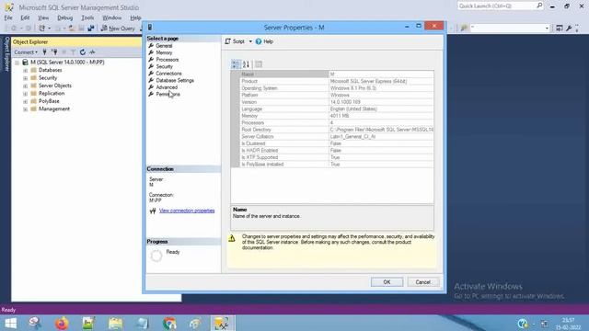
Task: Click the wrench icon next to Memory page
Action: tap(151, 52)
